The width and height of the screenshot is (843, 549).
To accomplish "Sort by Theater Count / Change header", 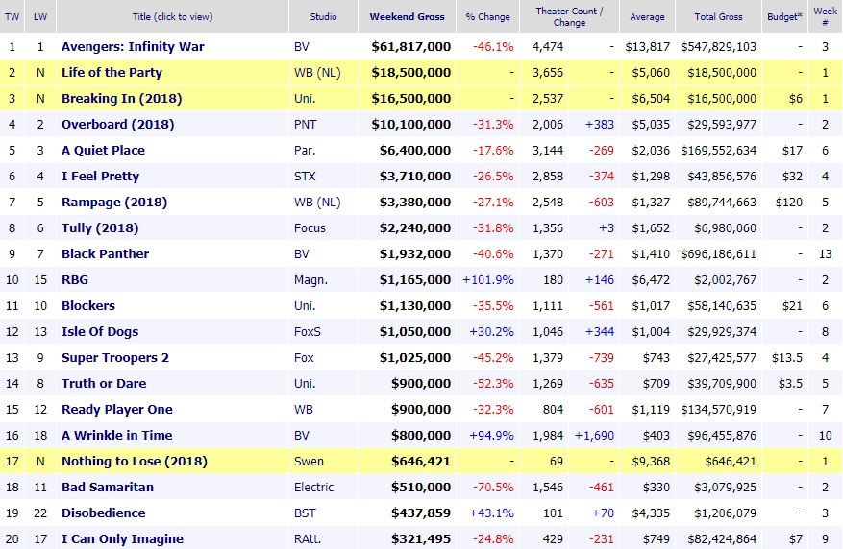I will 569,16.
